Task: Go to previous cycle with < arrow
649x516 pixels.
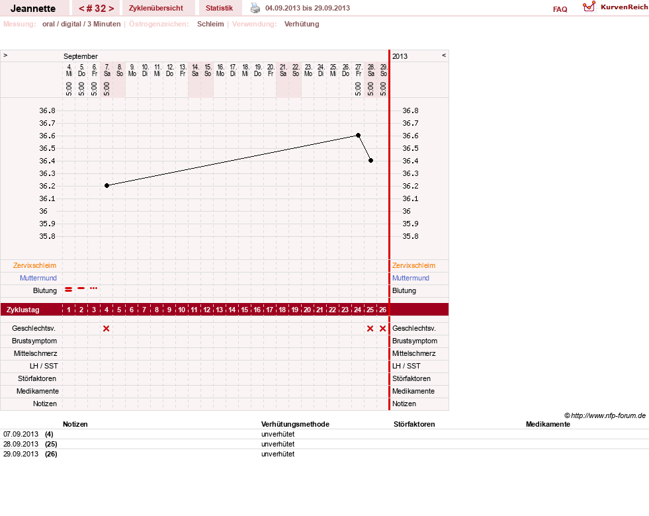Action: coord(81,9)
